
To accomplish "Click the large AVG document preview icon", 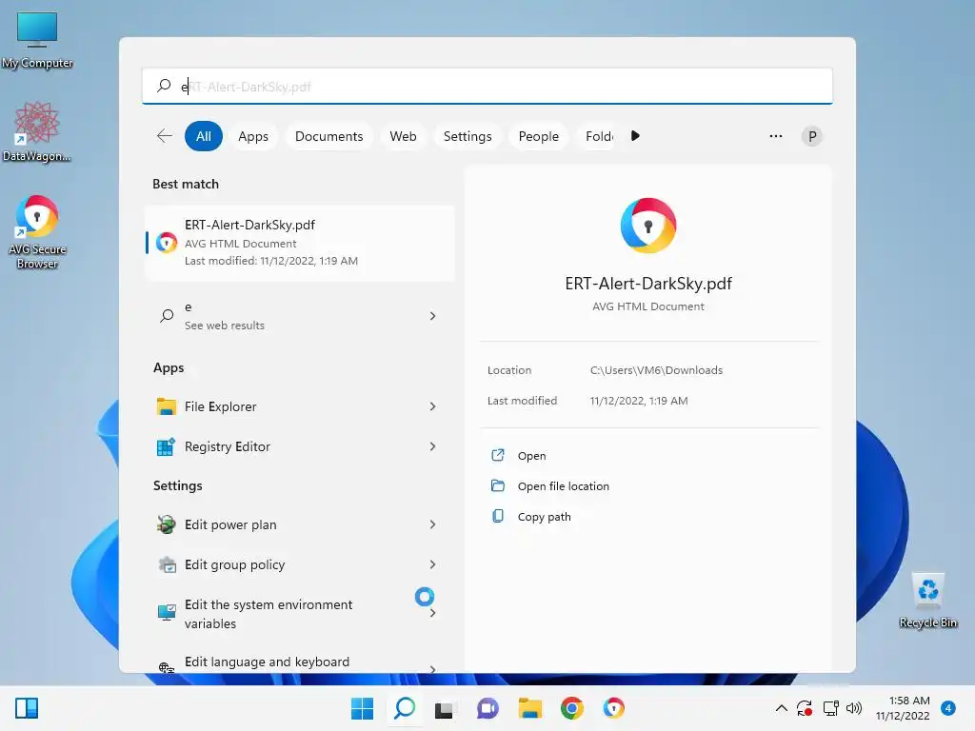I will click(647, 225).
